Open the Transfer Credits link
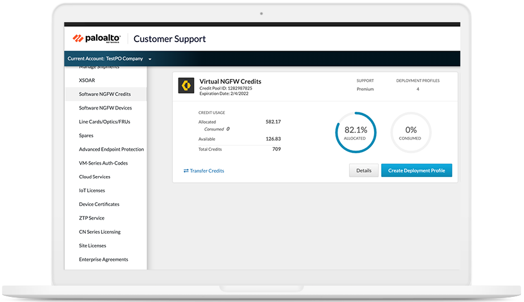The height and width of the screenshot is (302, 524). (x=207, y=171)
